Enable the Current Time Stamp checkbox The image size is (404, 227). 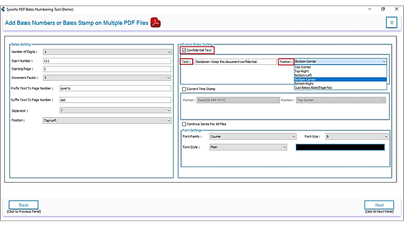coord(184,89)
